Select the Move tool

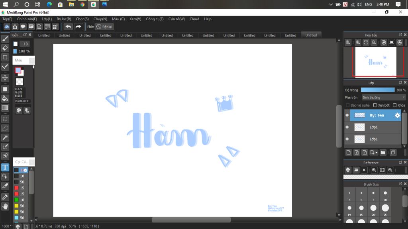point(5,78)
